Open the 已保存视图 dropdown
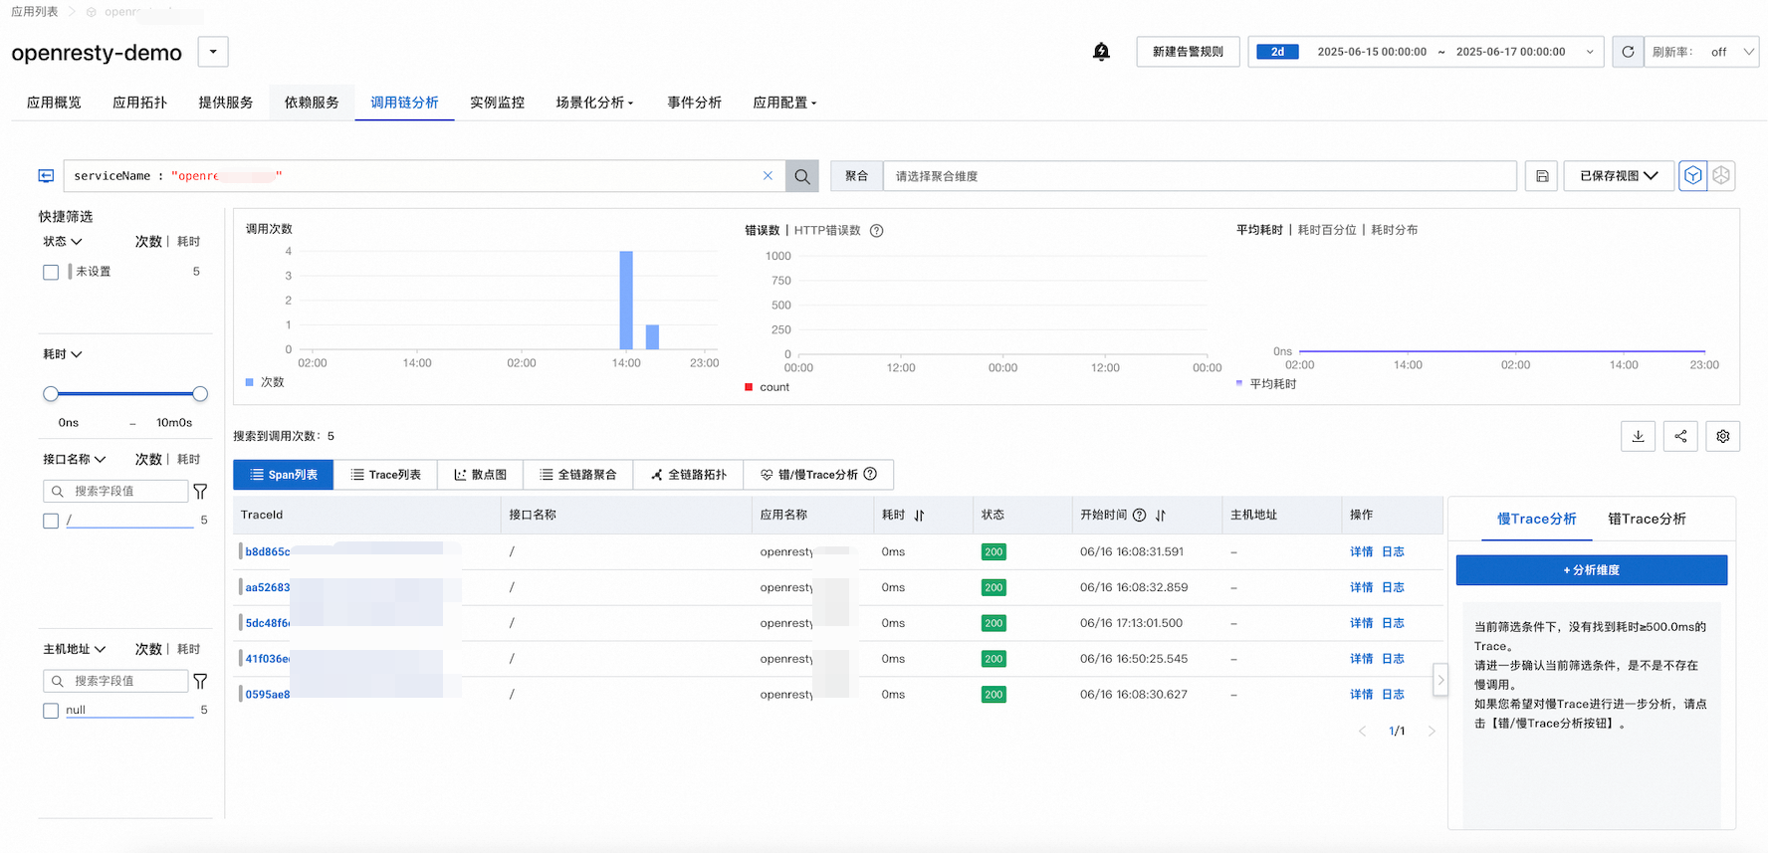This screenshot has width=1768, height=853. click(1618, 176)
